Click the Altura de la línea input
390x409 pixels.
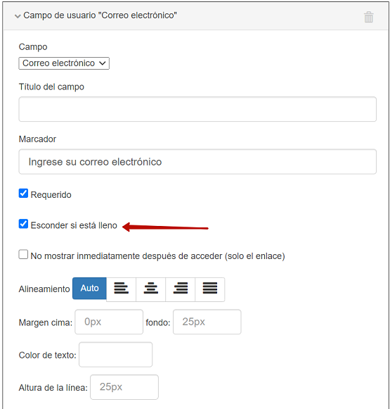124,387
